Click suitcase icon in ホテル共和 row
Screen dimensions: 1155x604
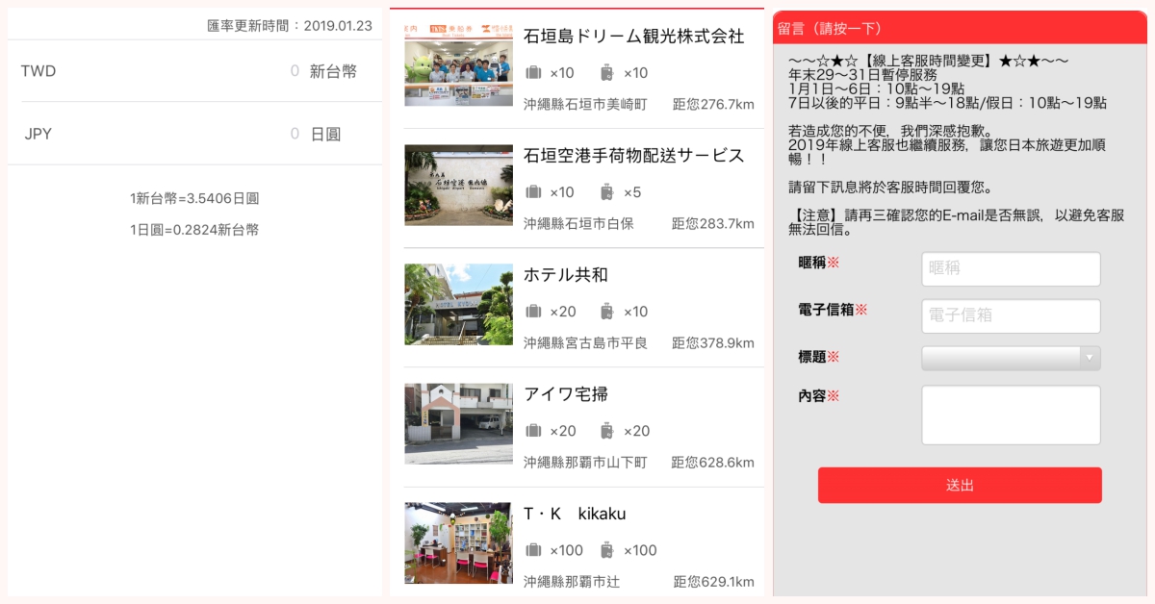click(533, 312)
